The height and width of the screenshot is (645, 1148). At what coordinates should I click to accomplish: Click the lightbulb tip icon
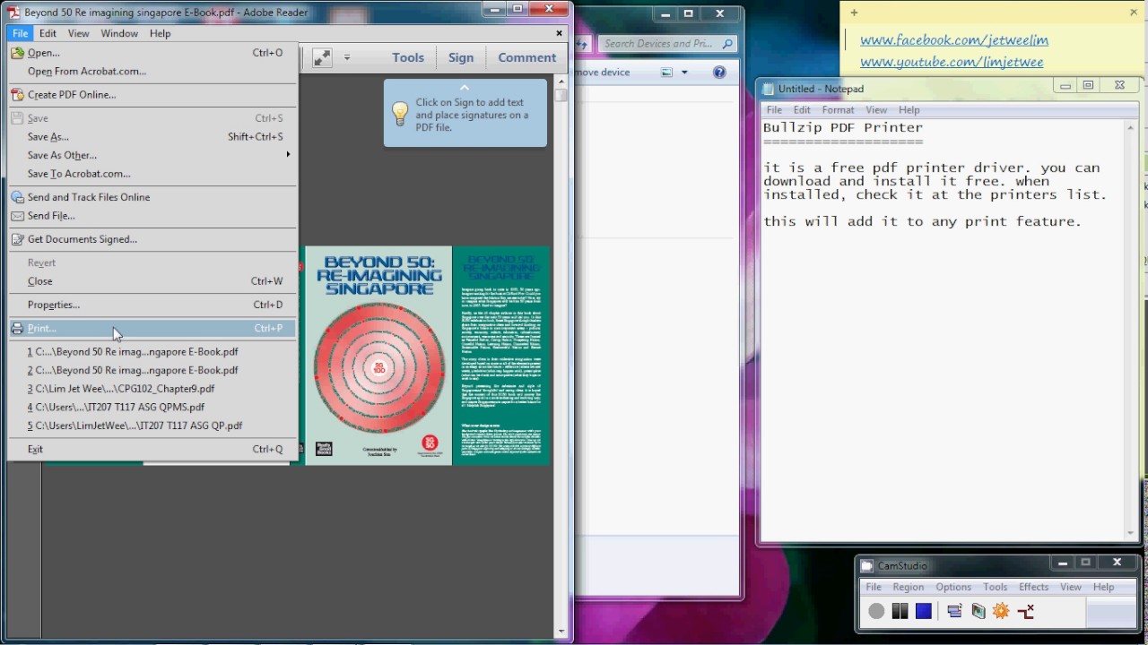point(400,114)
